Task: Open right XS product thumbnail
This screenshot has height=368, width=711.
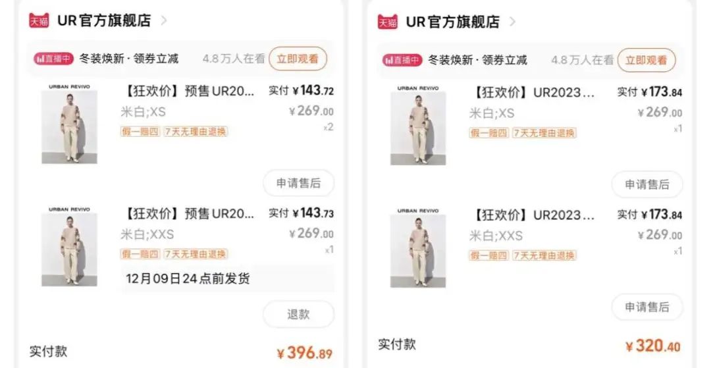Action: pos(418,125)
